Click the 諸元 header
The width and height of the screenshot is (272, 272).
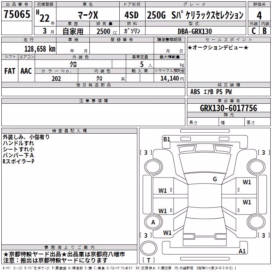(x=229, y=115)
